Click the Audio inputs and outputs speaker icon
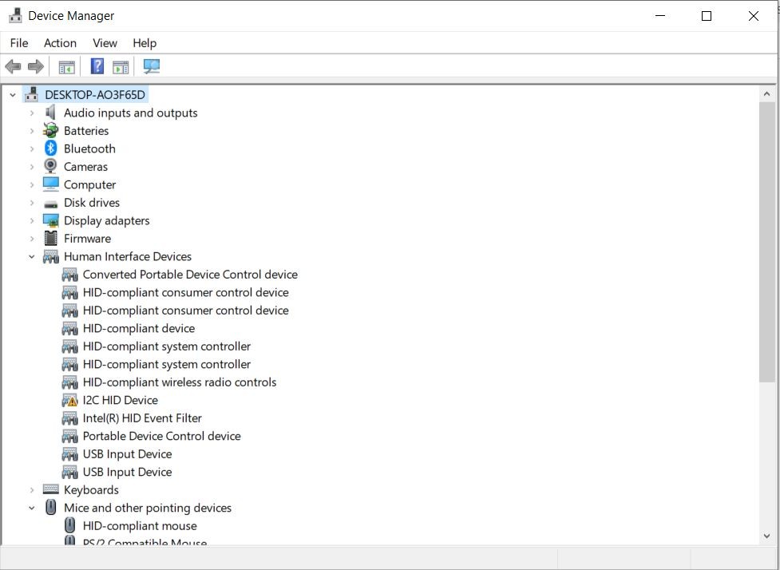The height and width of the screenshot is (570, 780). coord(50,113)
